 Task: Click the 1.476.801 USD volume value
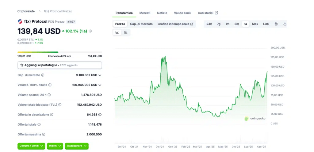[91, 95]
